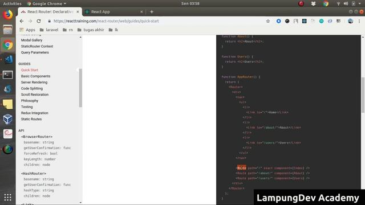Show applications grid in dock
The height and width of the screenshot is (205, 365).
click(7, 198)
